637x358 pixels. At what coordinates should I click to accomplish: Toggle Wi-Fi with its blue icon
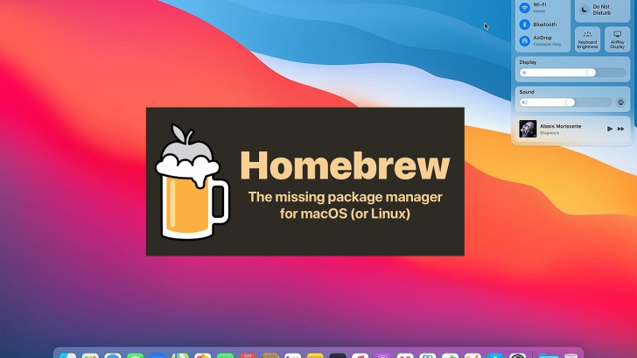coord(524,8)
